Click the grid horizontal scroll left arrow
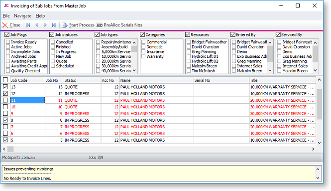The width and height of the screenshot is (331, 191). [x=4, y=149]
